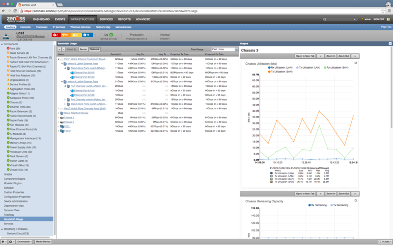Viewport: 393px width, 245px height.
Task: Open the SERVICES menu tab
Action: (x=106, y=19)
